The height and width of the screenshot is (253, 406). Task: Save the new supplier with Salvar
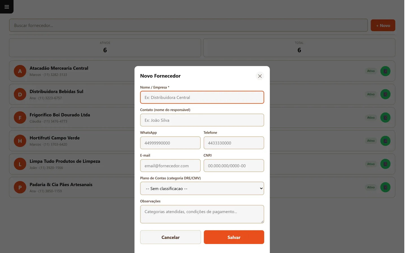point(234,237)
